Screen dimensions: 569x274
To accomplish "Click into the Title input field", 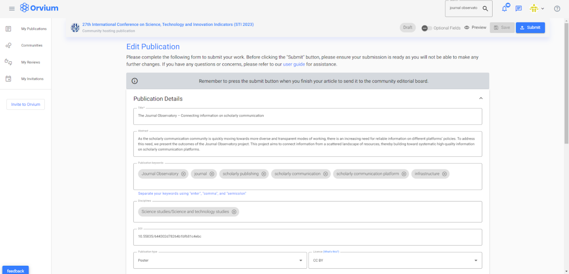I will click(x=308, y=116).
